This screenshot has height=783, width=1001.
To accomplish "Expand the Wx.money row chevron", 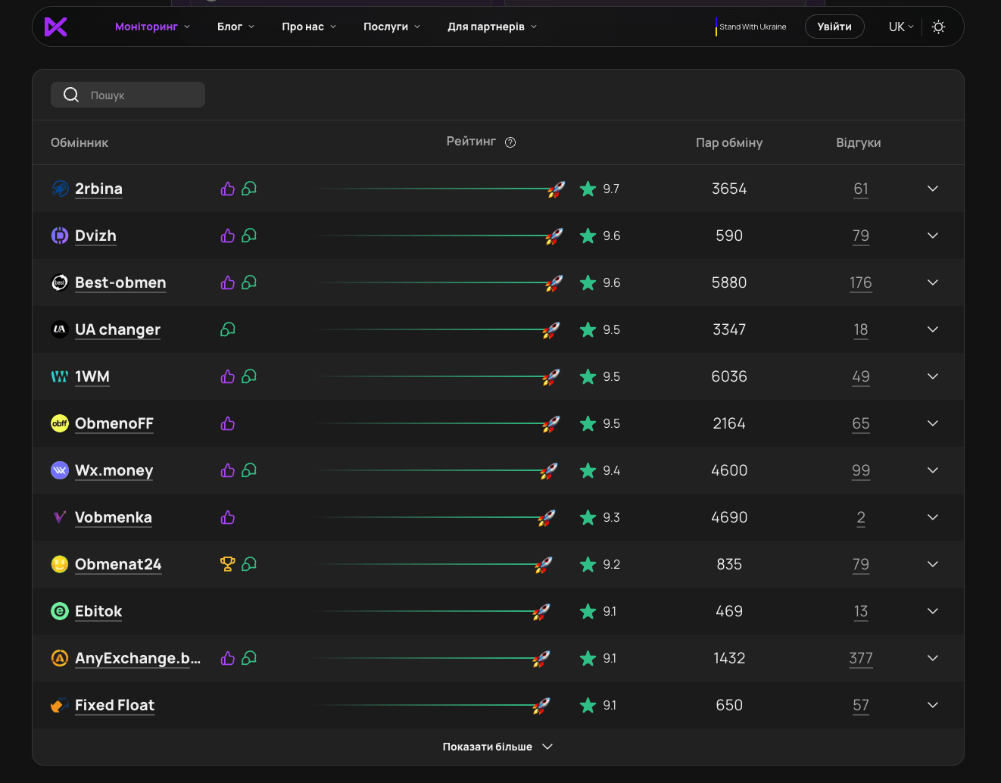I will (x=932, y=470).
